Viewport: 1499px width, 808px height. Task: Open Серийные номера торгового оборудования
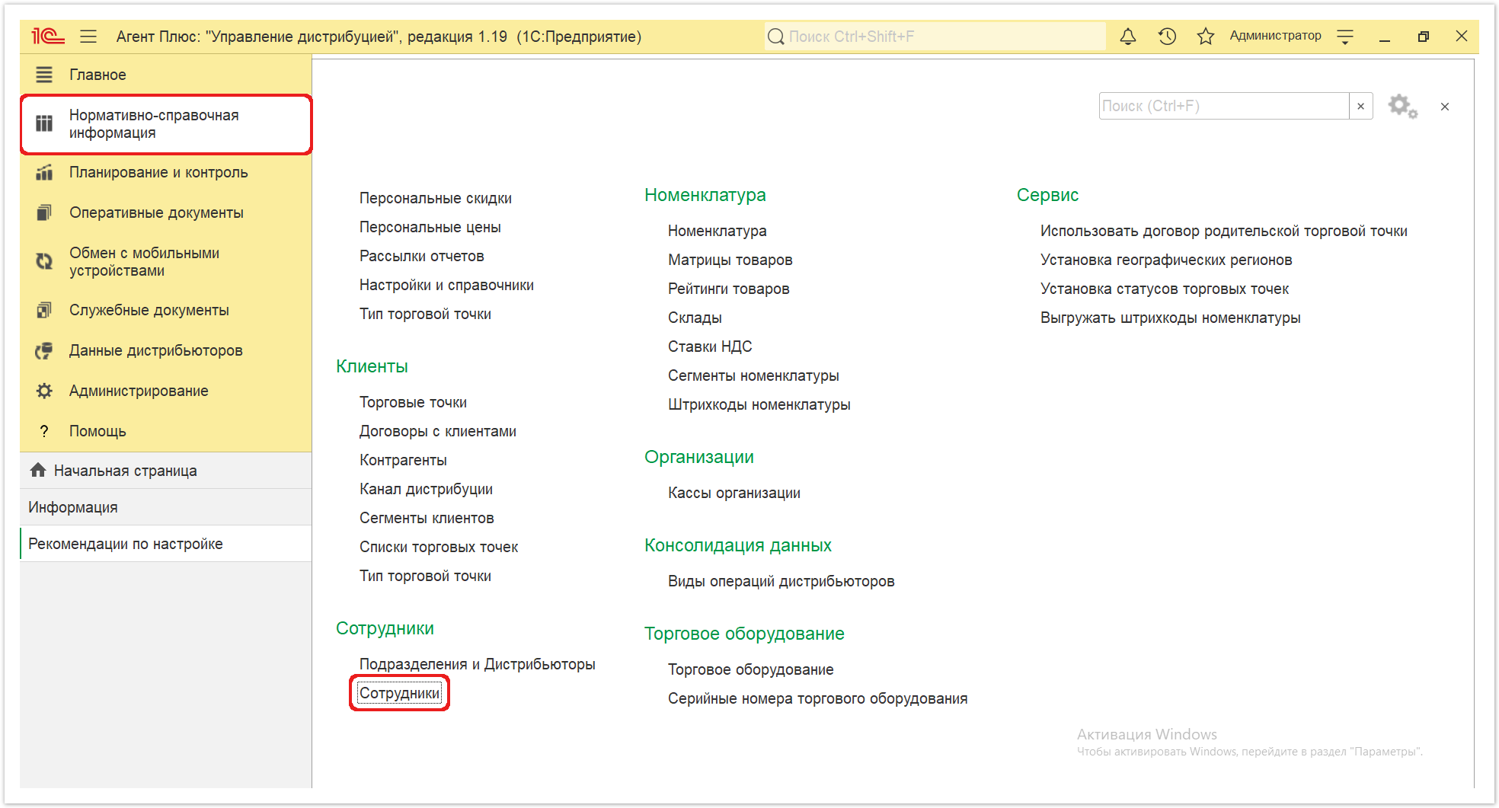(818, 698)
